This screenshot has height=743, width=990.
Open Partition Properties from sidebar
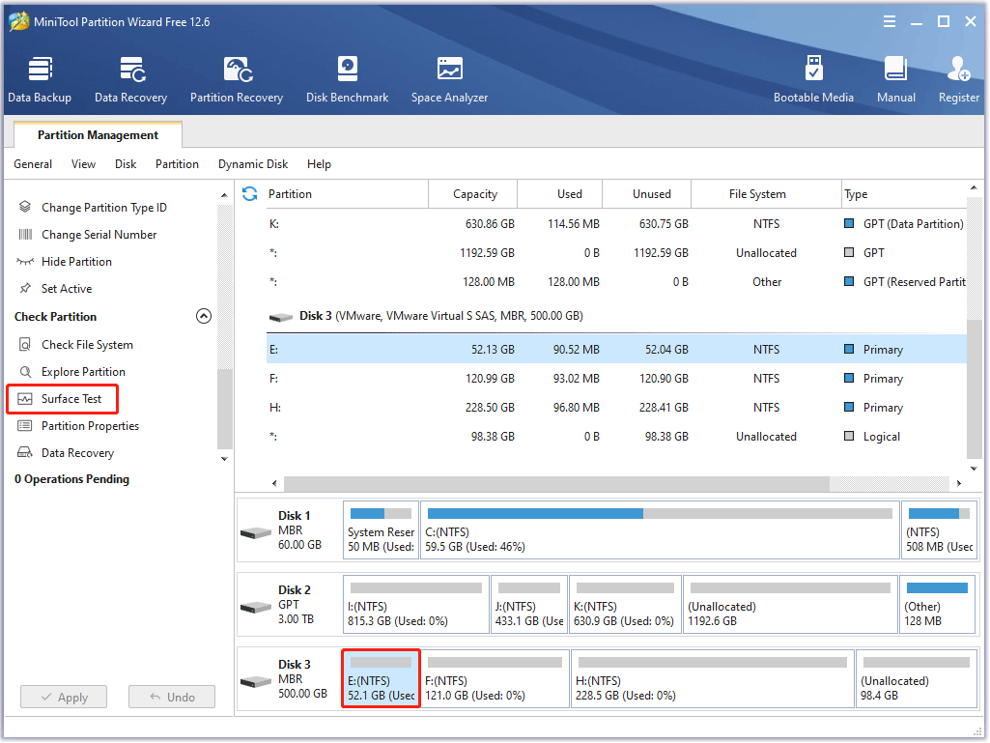tap(90, 426)
